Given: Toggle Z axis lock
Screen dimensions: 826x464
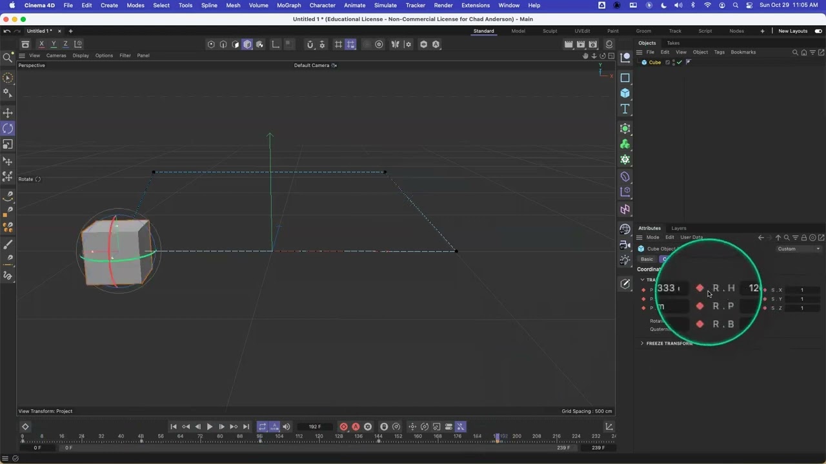Looking at the screenshot, I should click(x=65, y=44).
